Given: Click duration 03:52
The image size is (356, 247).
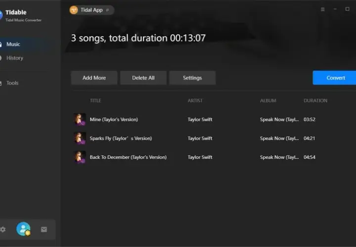Looking at the screenshot, I should pyautogui.click(x=310, y=120).
